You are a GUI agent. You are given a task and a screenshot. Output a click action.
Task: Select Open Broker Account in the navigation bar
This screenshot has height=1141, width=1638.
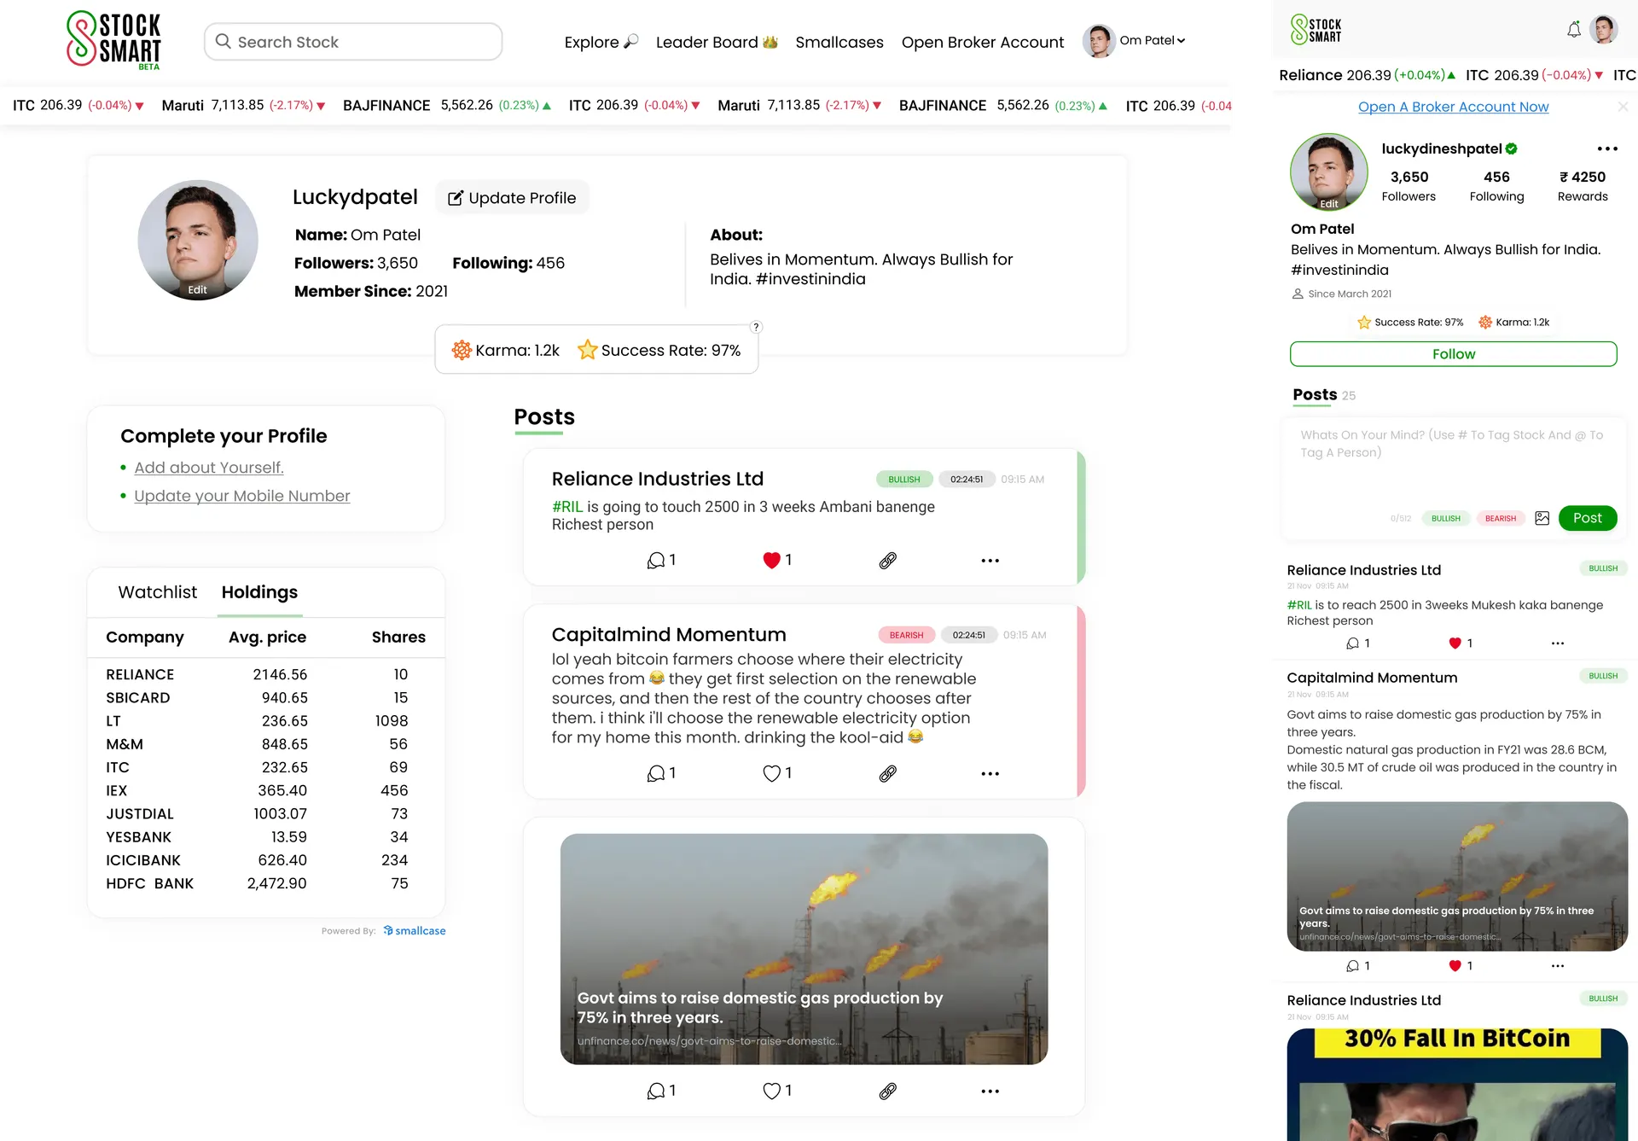[983, 42]
